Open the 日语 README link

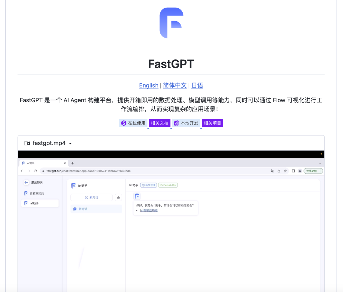click(x=197, y=85)
